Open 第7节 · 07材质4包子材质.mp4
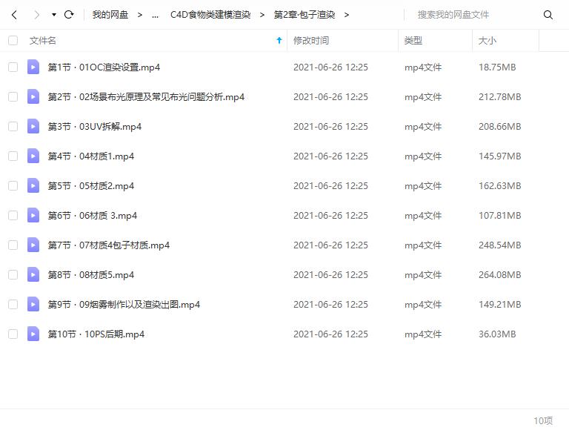 pyautogui.click(x=108, y=245)
